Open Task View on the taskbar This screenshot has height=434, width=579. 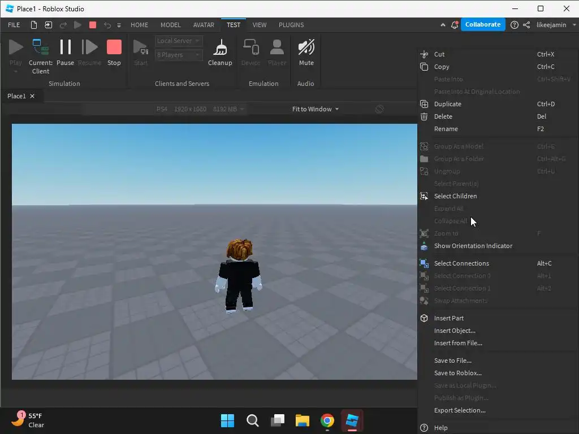(x=277, y=420)
